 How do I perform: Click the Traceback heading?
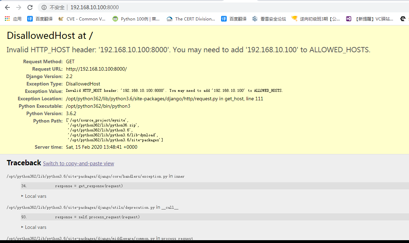(x=24, y=163)
